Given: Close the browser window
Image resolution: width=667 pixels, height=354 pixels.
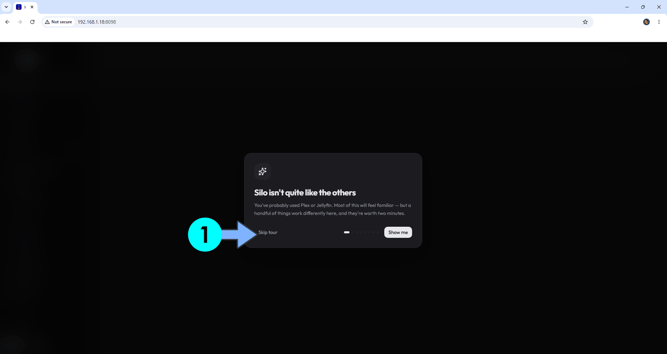Looking at the screenshot, I should tap(659, 7).
